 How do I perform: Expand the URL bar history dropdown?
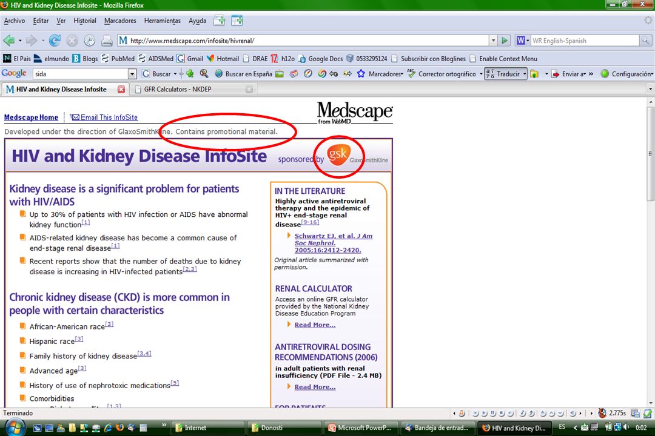point(493,41)
